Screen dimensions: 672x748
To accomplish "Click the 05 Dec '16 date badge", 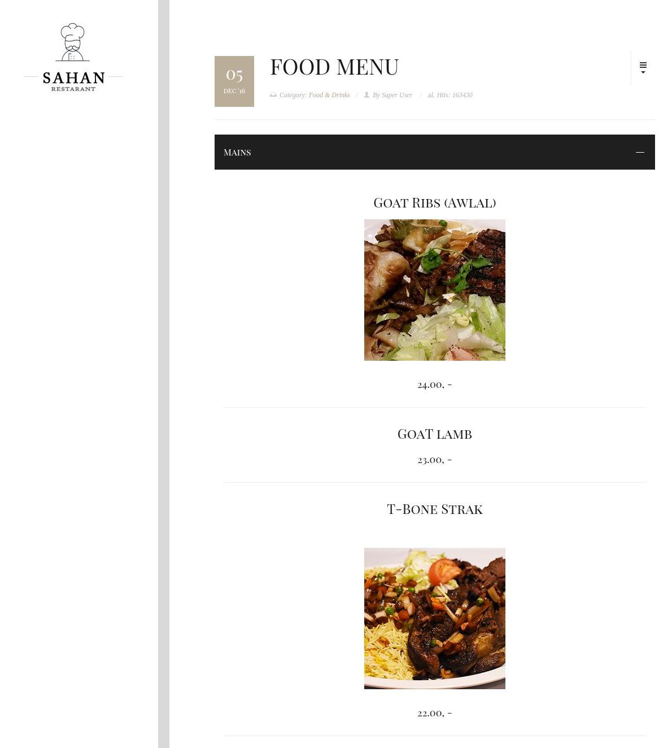I will pos(234,81).
